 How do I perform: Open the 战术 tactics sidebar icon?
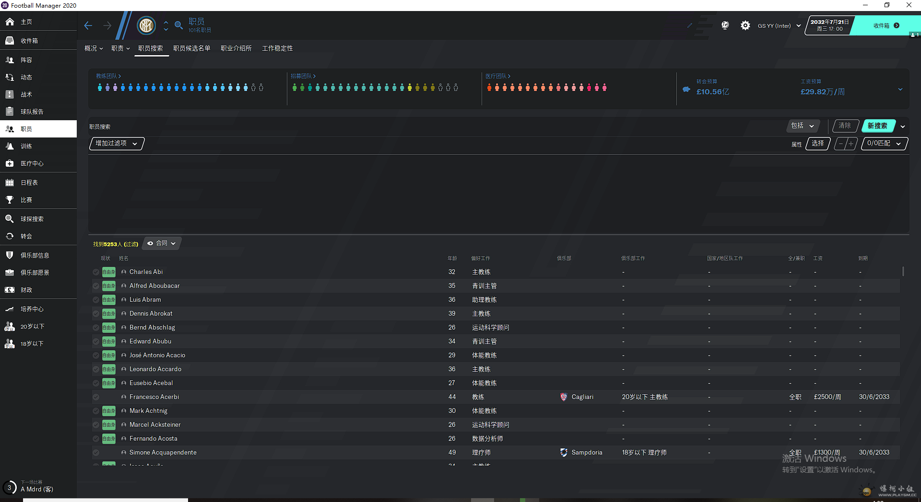10,94
